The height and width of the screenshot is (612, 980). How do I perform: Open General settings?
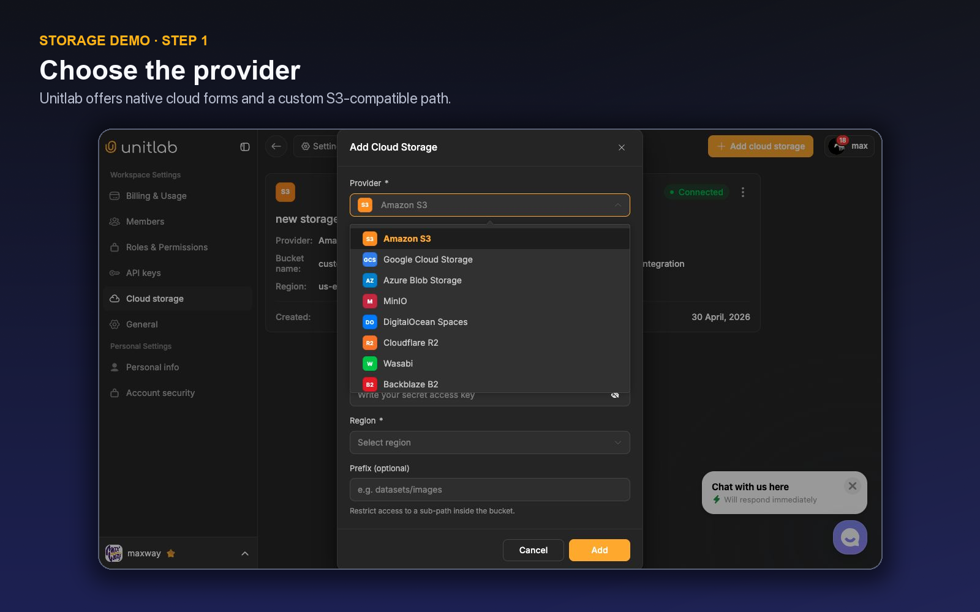click(x=178, y=324)
